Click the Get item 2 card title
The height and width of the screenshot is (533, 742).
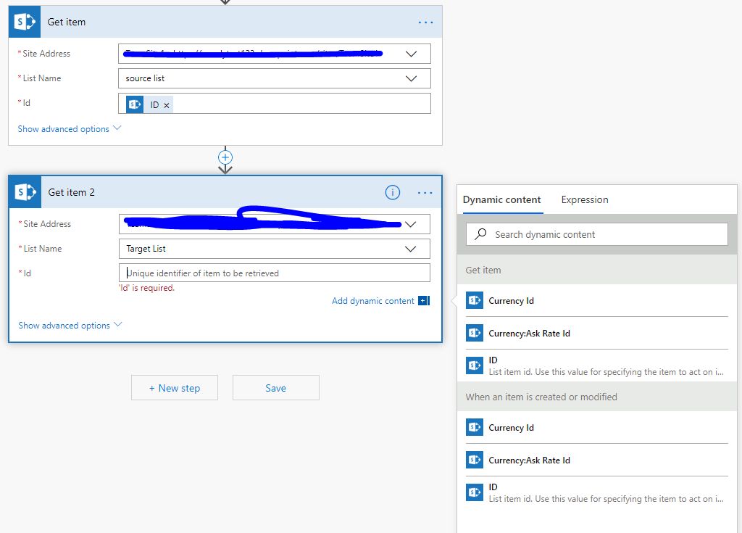point(71,192)
